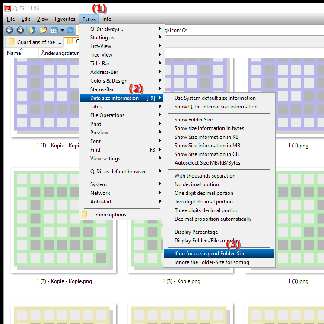Sort by the Änderungsdatum column header
Image resolution: width=324 pixels, height=324 pixels.
(x=59, y=53)
